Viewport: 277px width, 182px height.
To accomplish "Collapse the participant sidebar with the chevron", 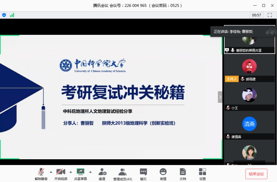I will click(220, 97).
